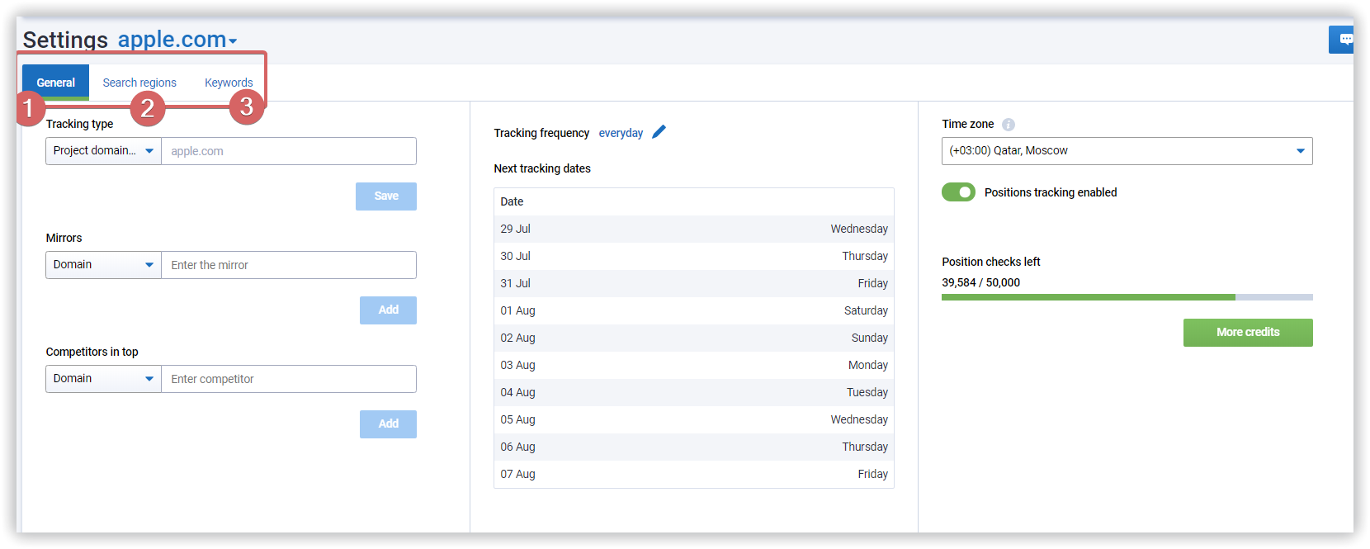Click the Date column header
Viewport: 1370px width, 549px height.
tap(512, 201)
